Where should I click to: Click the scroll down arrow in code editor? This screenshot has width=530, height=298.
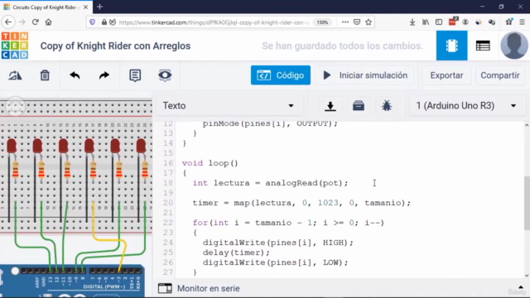pos(527,276)
